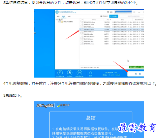The width and height of the screenshot is (159, 138).
Task: Check the box for the 87.00KB file
Action: (x=80, y=32)
